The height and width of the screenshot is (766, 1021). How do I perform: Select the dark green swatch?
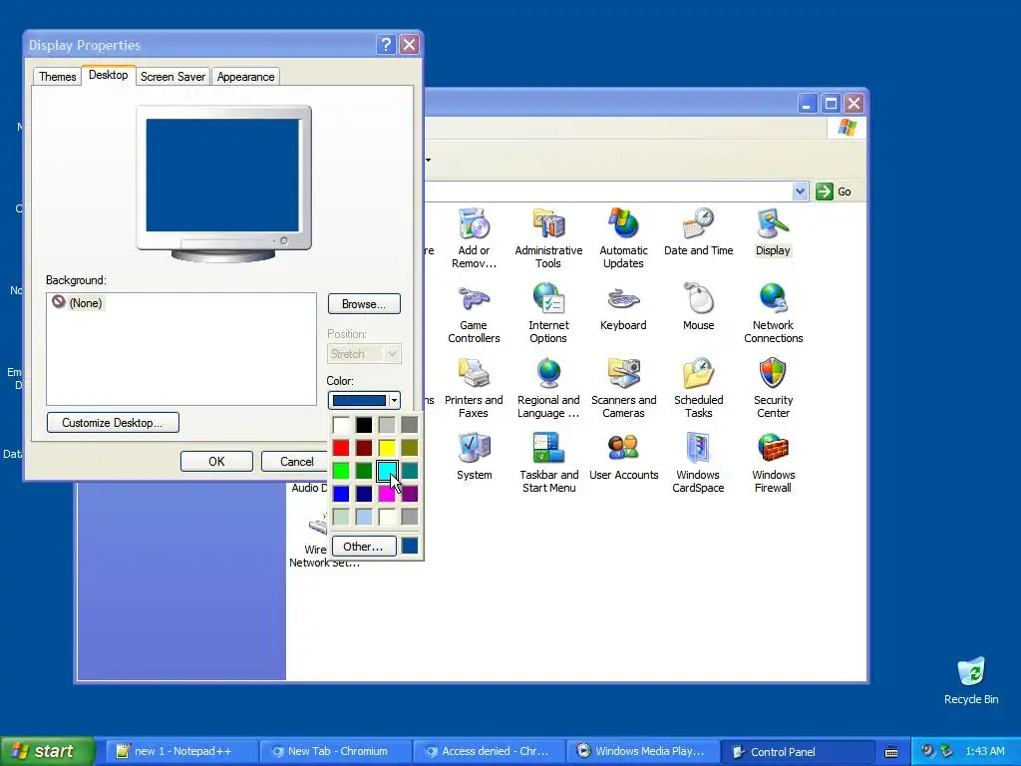(x=364, y=471)
